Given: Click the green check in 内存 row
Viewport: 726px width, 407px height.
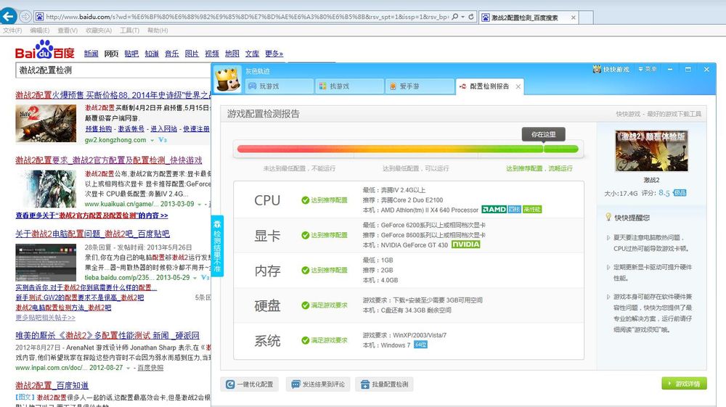Looking at the screenshot, I should pos(305,271).
